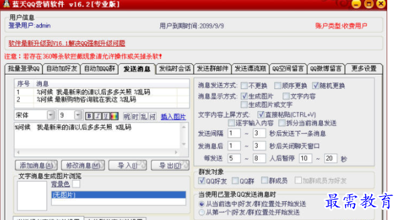Switch to 发送漂流瓶 tab

tap(250, 69)
